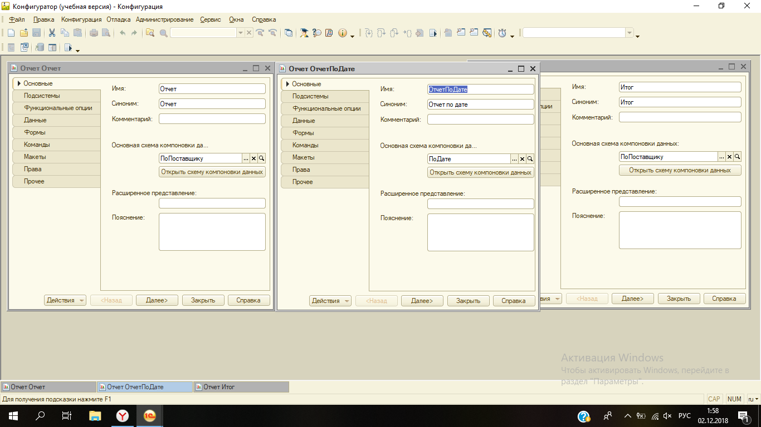
Task: Switch to Формы tab in ОтчетПоДате window
Action: [303, 133]
